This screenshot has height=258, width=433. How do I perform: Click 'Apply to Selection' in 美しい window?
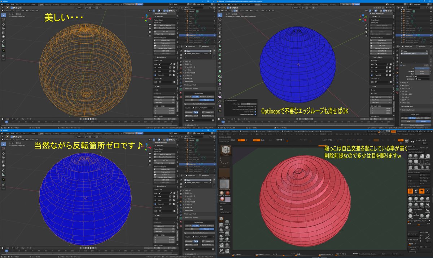pos(165,25)
